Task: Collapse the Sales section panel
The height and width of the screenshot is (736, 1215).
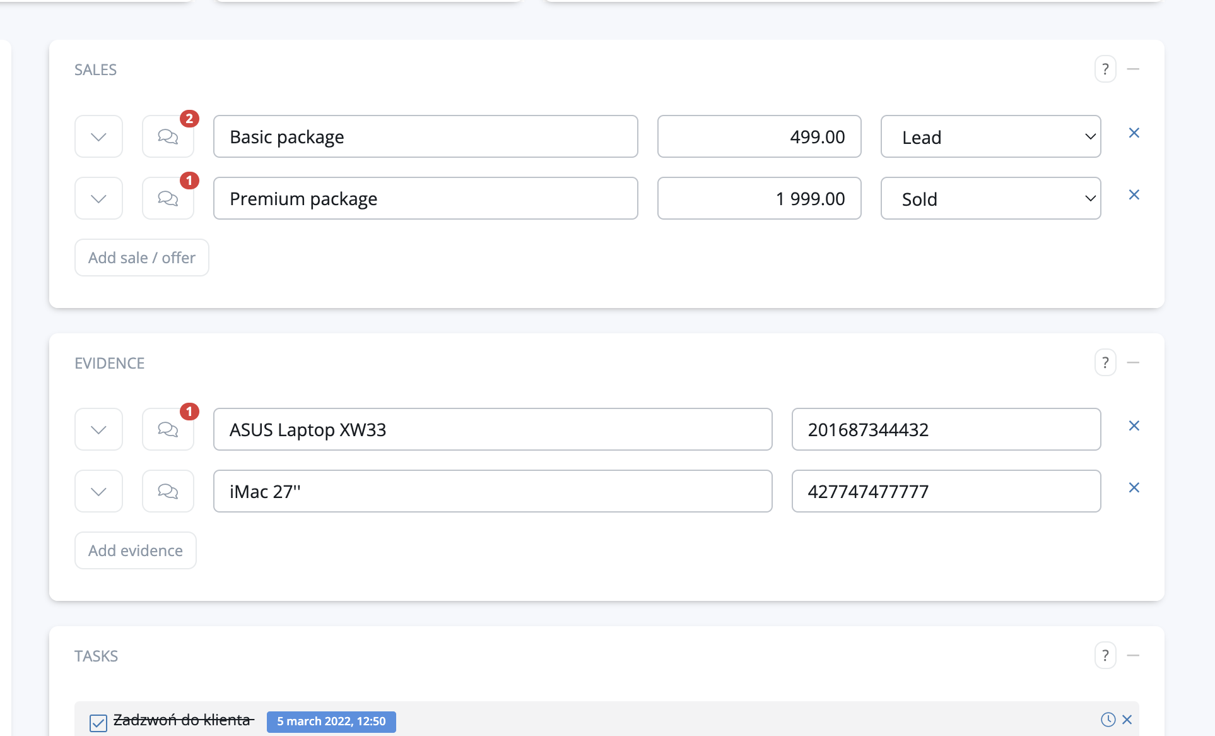Action: click(x=1133, y=69)
